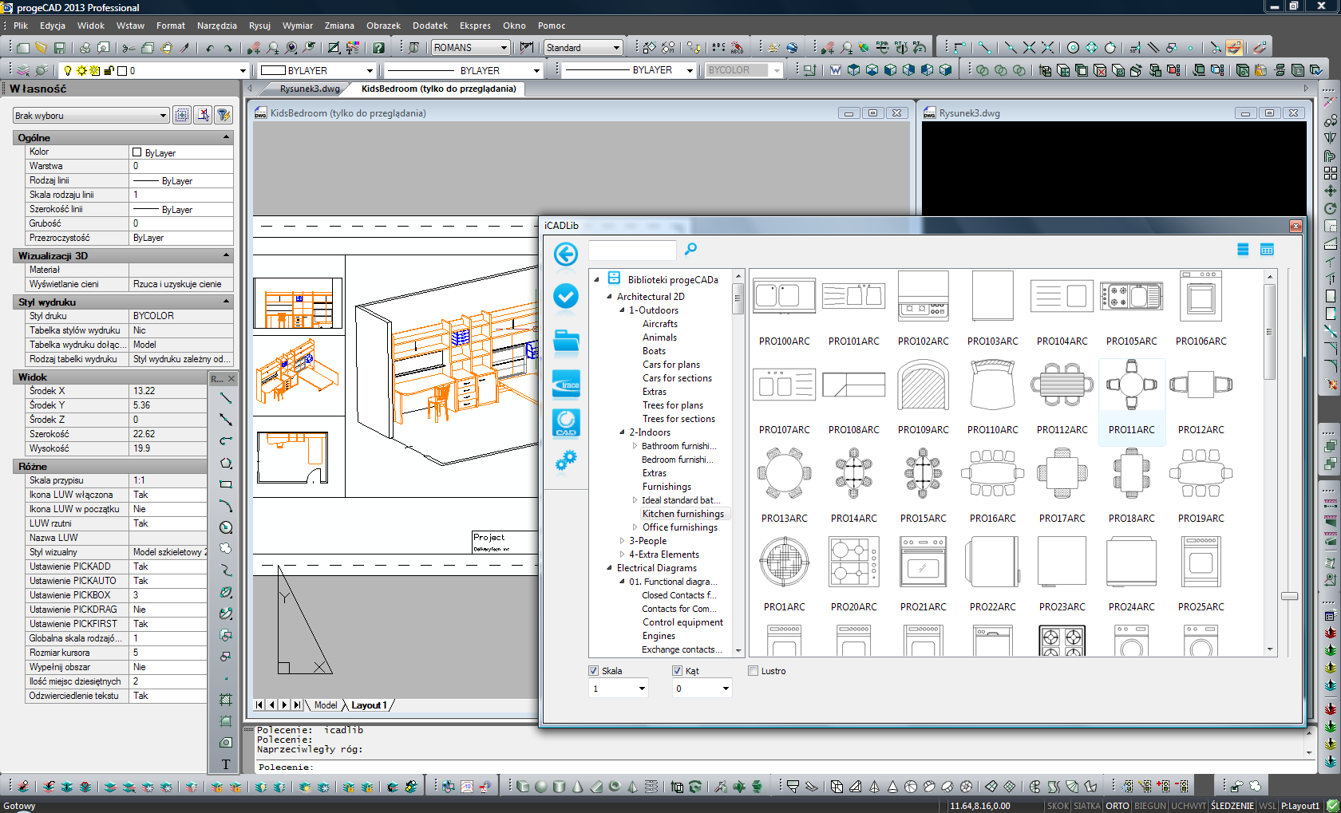1341x813 pixels.
Task: Click the blue back arrow in iCADLib
Action: [566, 255]
